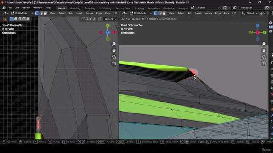Choose the Intersect selection mode icon

(x=28, y=19)
